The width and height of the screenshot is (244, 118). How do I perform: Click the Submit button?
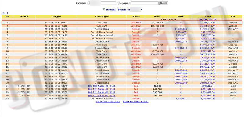pos(163,3)
